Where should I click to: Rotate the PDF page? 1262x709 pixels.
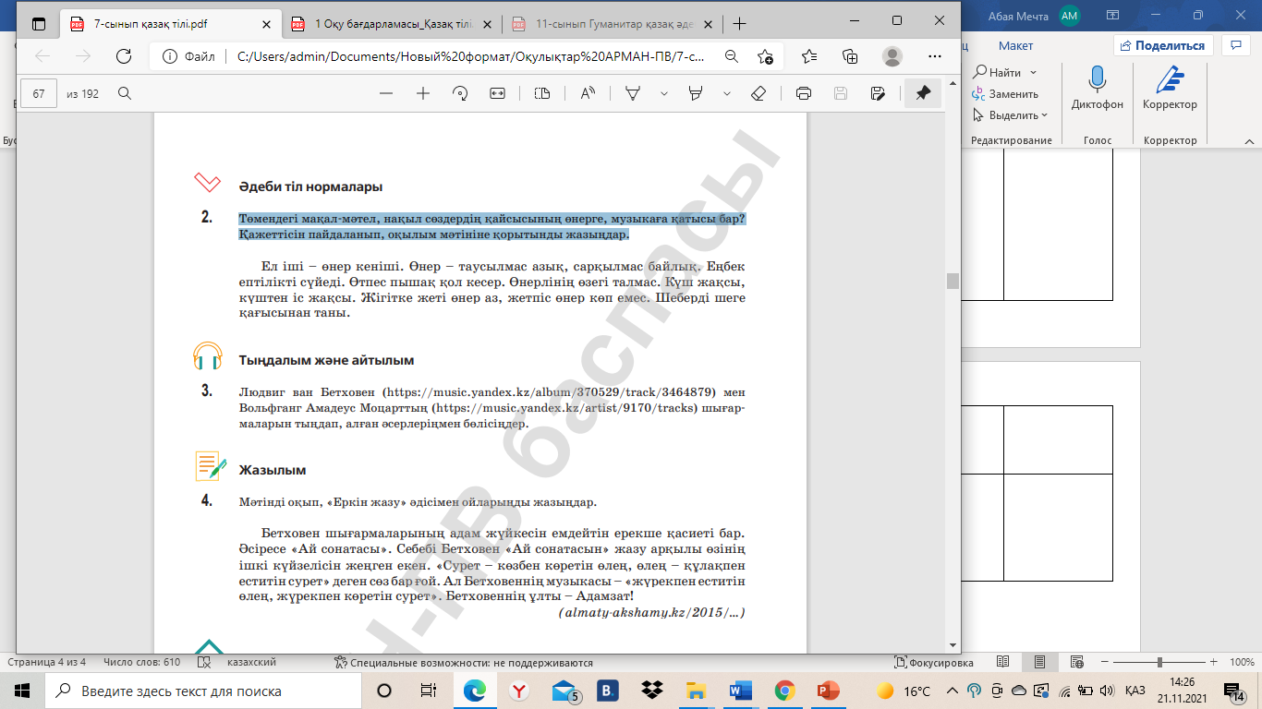(x=460, y=93)
